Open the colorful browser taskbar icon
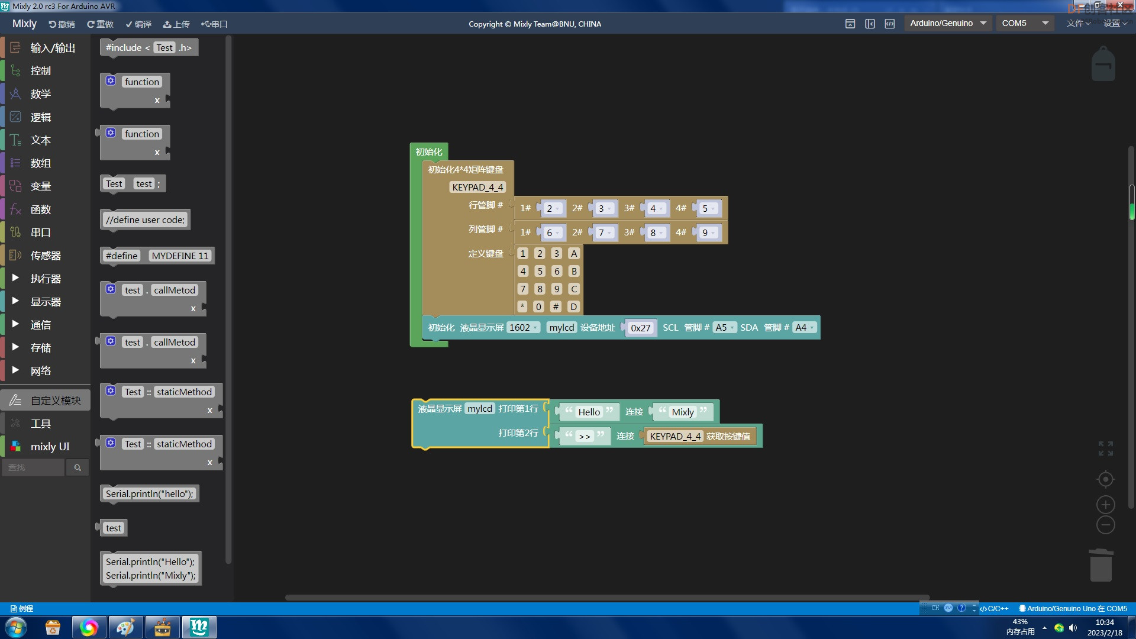The height and width of the screenshot is (639, 1136). click(89, 627)
